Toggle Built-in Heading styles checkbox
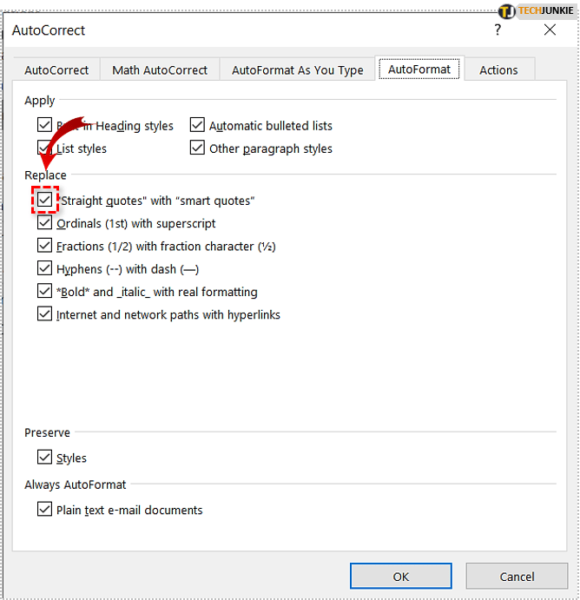This screenshot has width=580, height=600. 45,126
